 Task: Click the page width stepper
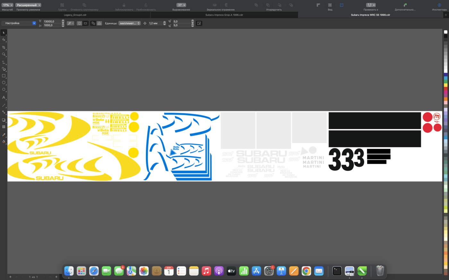[x=63, y=21]
